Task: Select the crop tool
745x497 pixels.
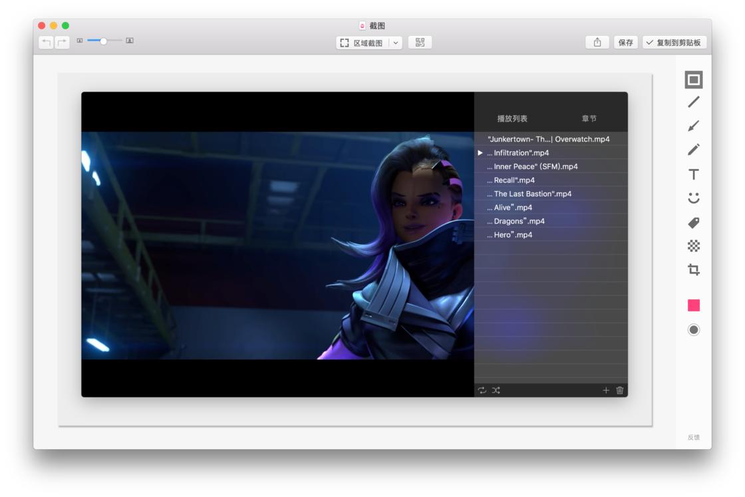Action: point(693,270)
